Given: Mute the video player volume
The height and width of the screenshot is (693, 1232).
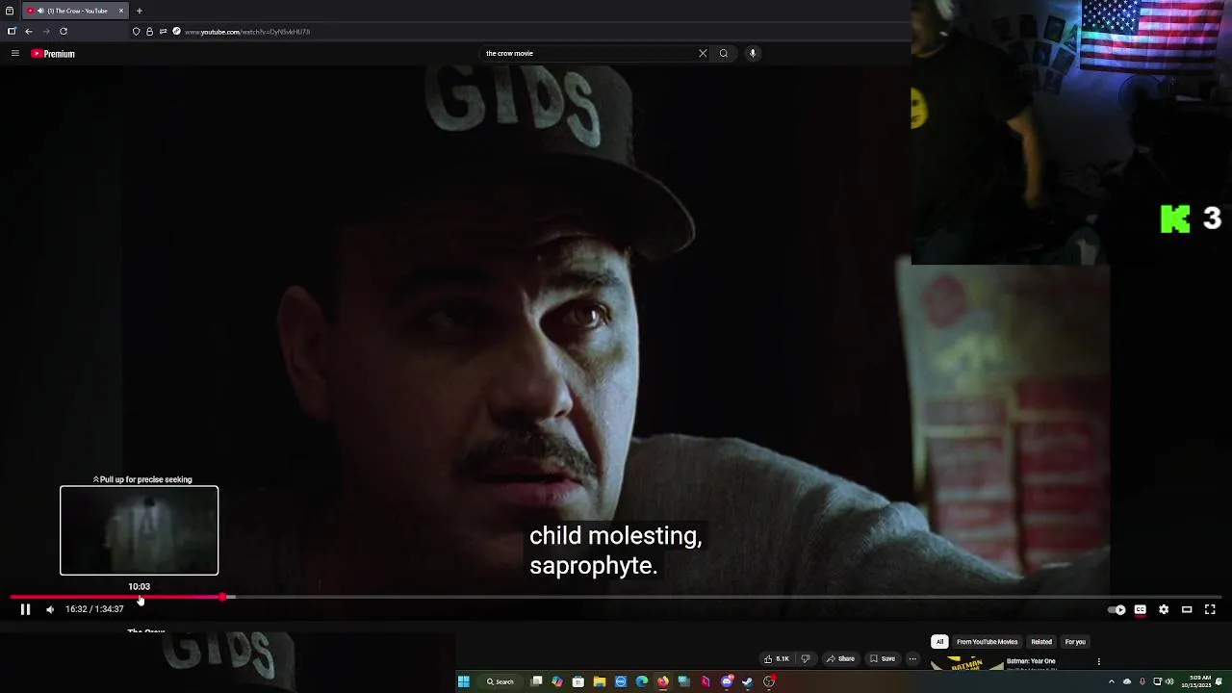Looking at the screenshot, I should click(x=50, y=609).
